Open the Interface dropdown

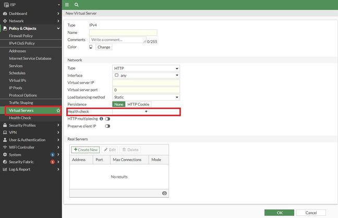[x=146, y=75]
